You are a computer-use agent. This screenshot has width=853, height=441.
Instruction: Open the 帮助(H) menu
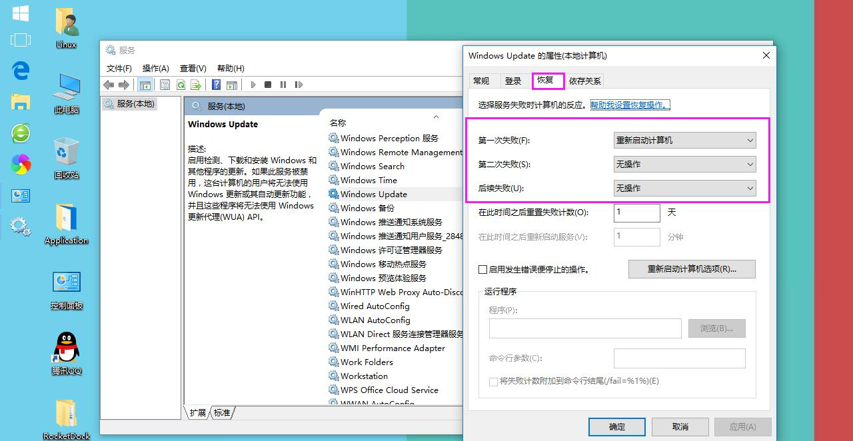[x=231, y=68]
